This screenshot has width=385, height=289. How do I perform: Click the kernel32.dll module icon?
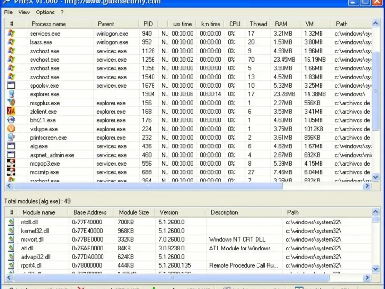11,231
